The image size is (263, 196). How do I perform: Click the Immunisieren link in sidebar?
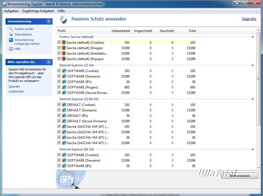click(x=23, y=34)
